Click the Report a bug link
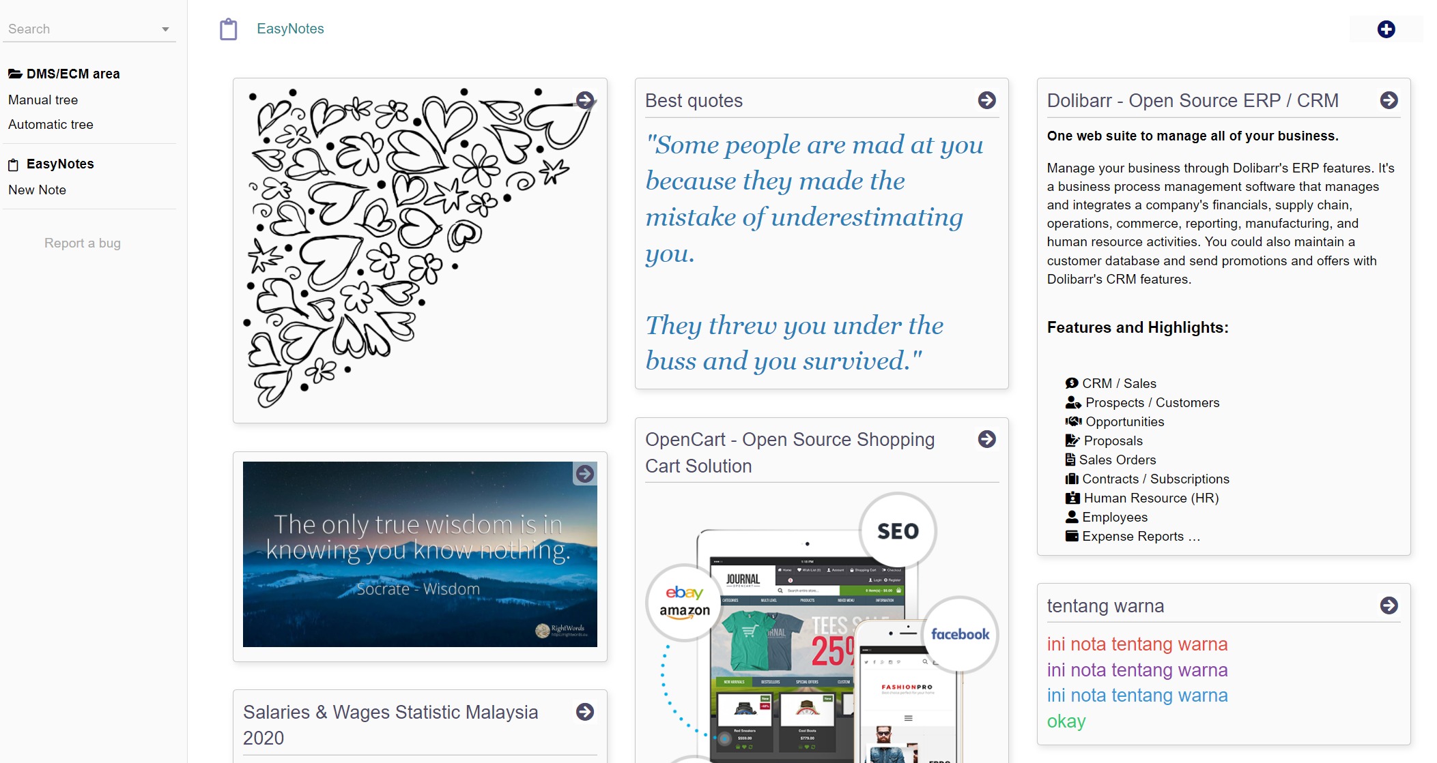The image size is (1437, 763). click(x=83, y=243)
